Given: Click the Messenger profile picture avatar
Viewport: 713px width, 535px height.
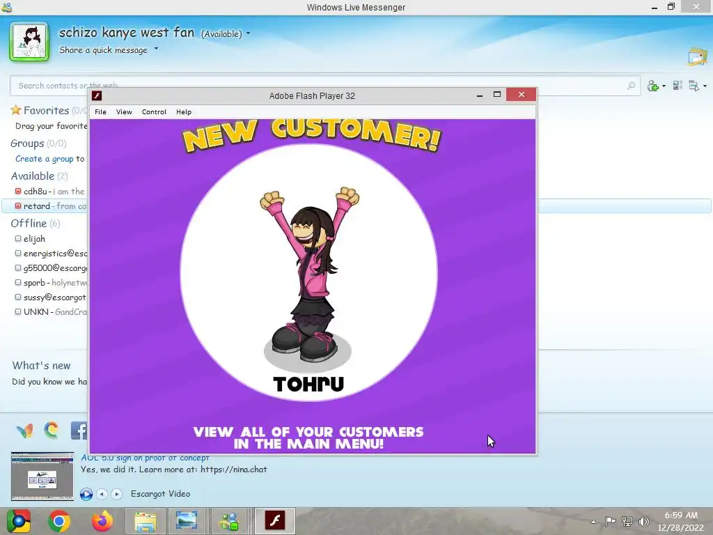Looking at the screenshot, I should 29,41.
